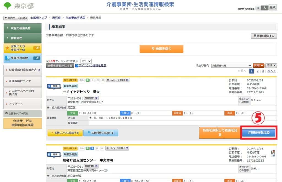Image resolution: width=282 pixels, height=182 pixels.
Task: Open 介護サービス概算料金の試算
Action: point(23,123)
